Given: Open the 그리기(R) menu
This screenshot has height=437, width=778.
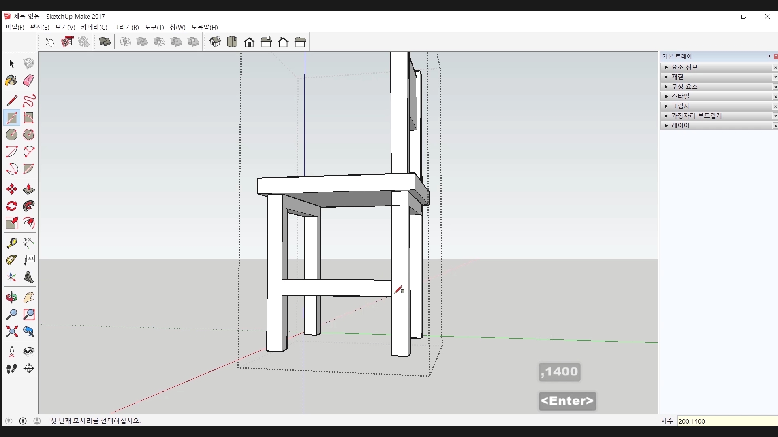Looking at the screenshot, I should 126,27.
